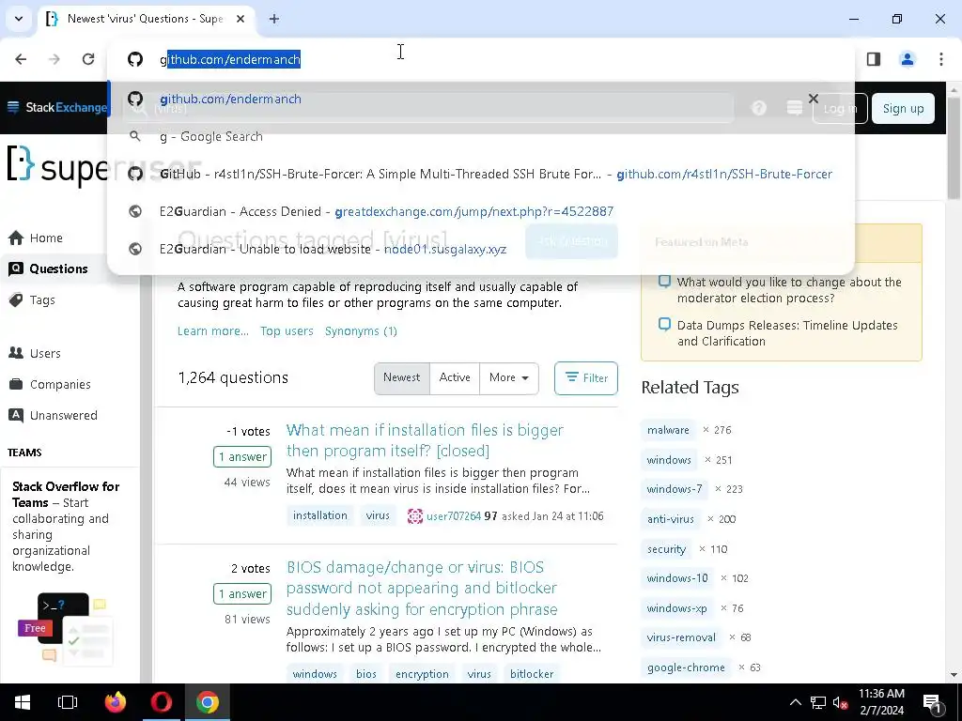The width and height of the screenshot is (962, 721).
Task: Open the Filter options
Action: point(586,378)
